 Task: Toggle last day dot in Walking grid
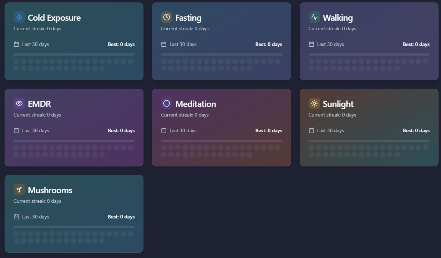(397, 68)
